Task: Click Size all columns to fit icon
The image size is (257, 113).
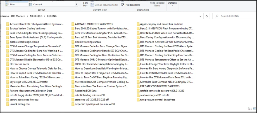Action: [x=92, y=5]
